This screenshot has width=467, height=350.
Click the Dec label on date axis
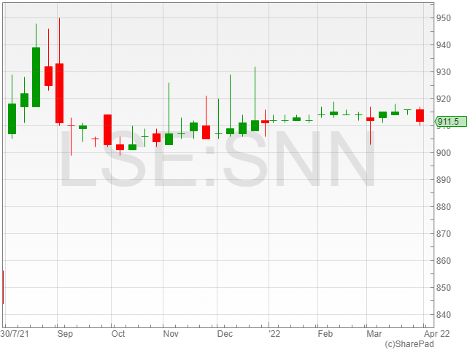tap(225, 333)
